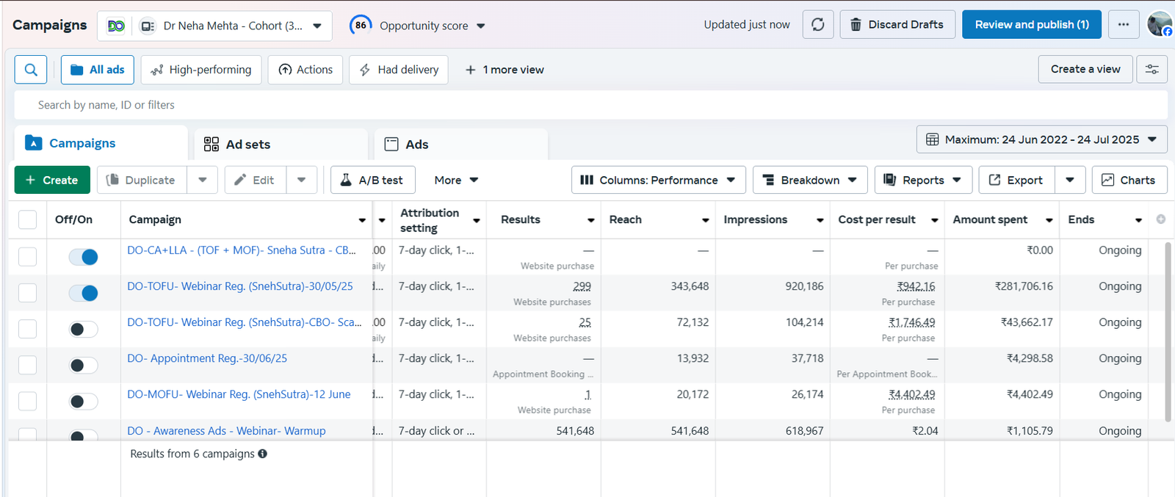Viewport: 1175px width, 497px height.
Task: Click the A/B test flask button
Action: pos(372,180)
